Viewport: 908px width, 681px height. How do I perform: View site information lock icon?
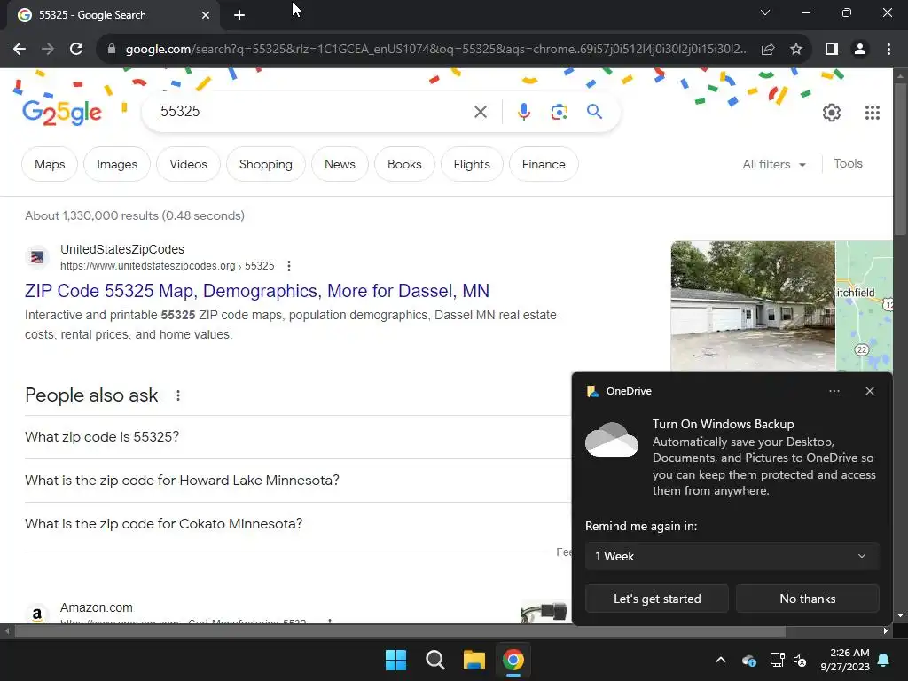112,50
